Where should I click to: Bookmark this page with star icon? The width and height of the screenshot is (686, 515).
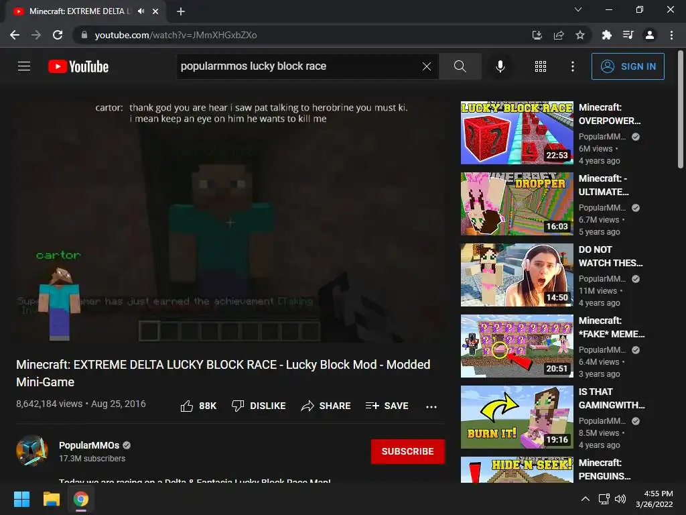pyautogui.click(x=580, y=35)
